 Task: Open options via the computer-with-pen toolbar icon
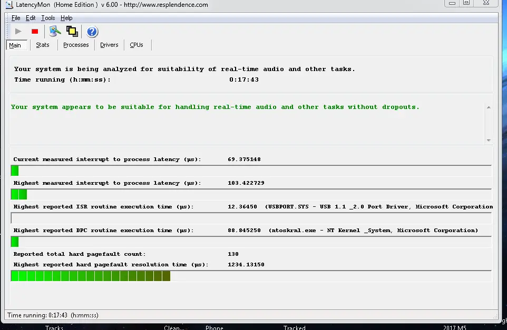(x=55, y=32)
